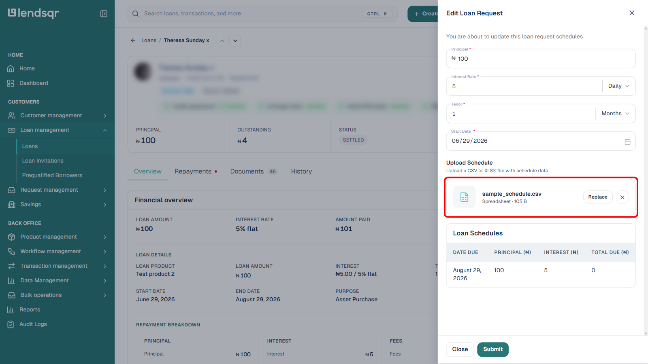The image size is (648, 364).
Task: Collapse the Loan management section
Action: (x=57, y=130)
